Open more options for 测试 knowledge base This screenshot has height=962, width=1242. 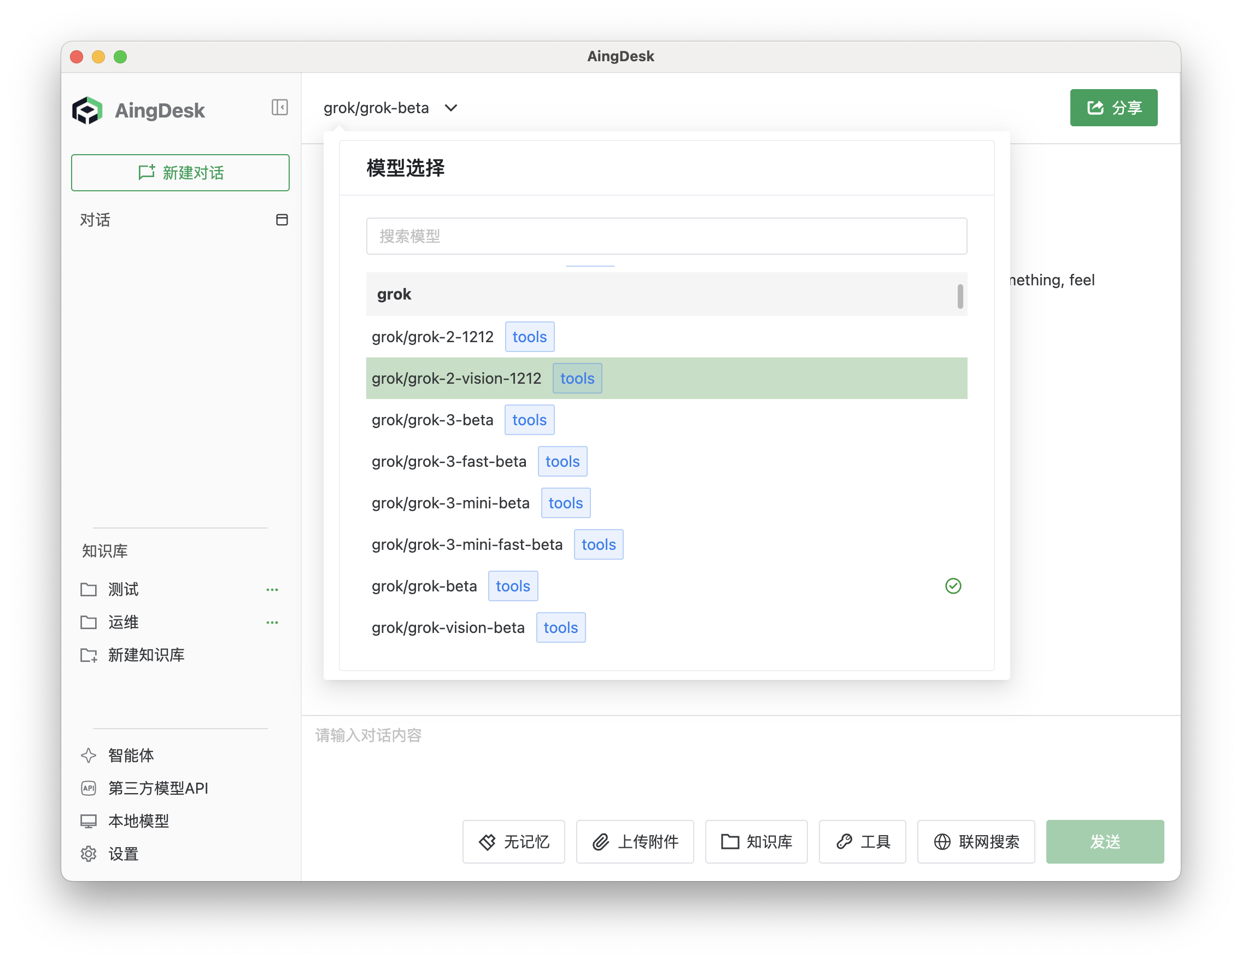coord(272,590)
